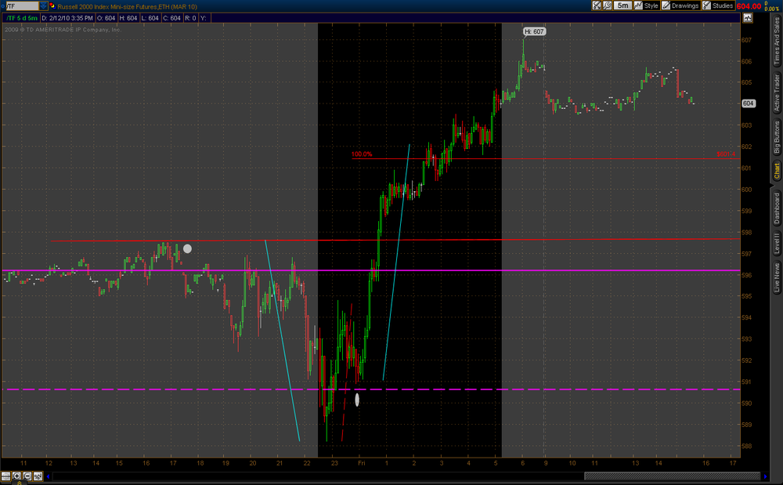Click the chart mode icon above price axis
This screenshot has height=485, width=783.
point(747,18)
